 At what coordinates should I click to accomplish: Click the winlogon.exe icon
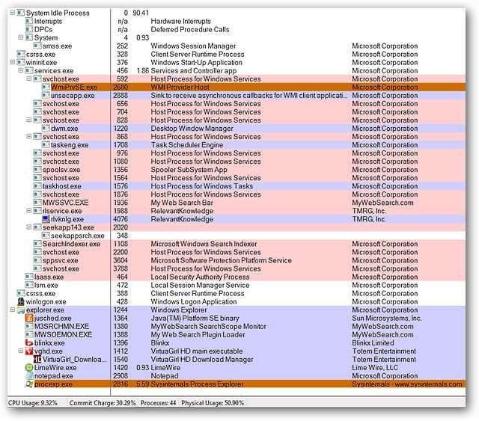click(x=21, y=301)
